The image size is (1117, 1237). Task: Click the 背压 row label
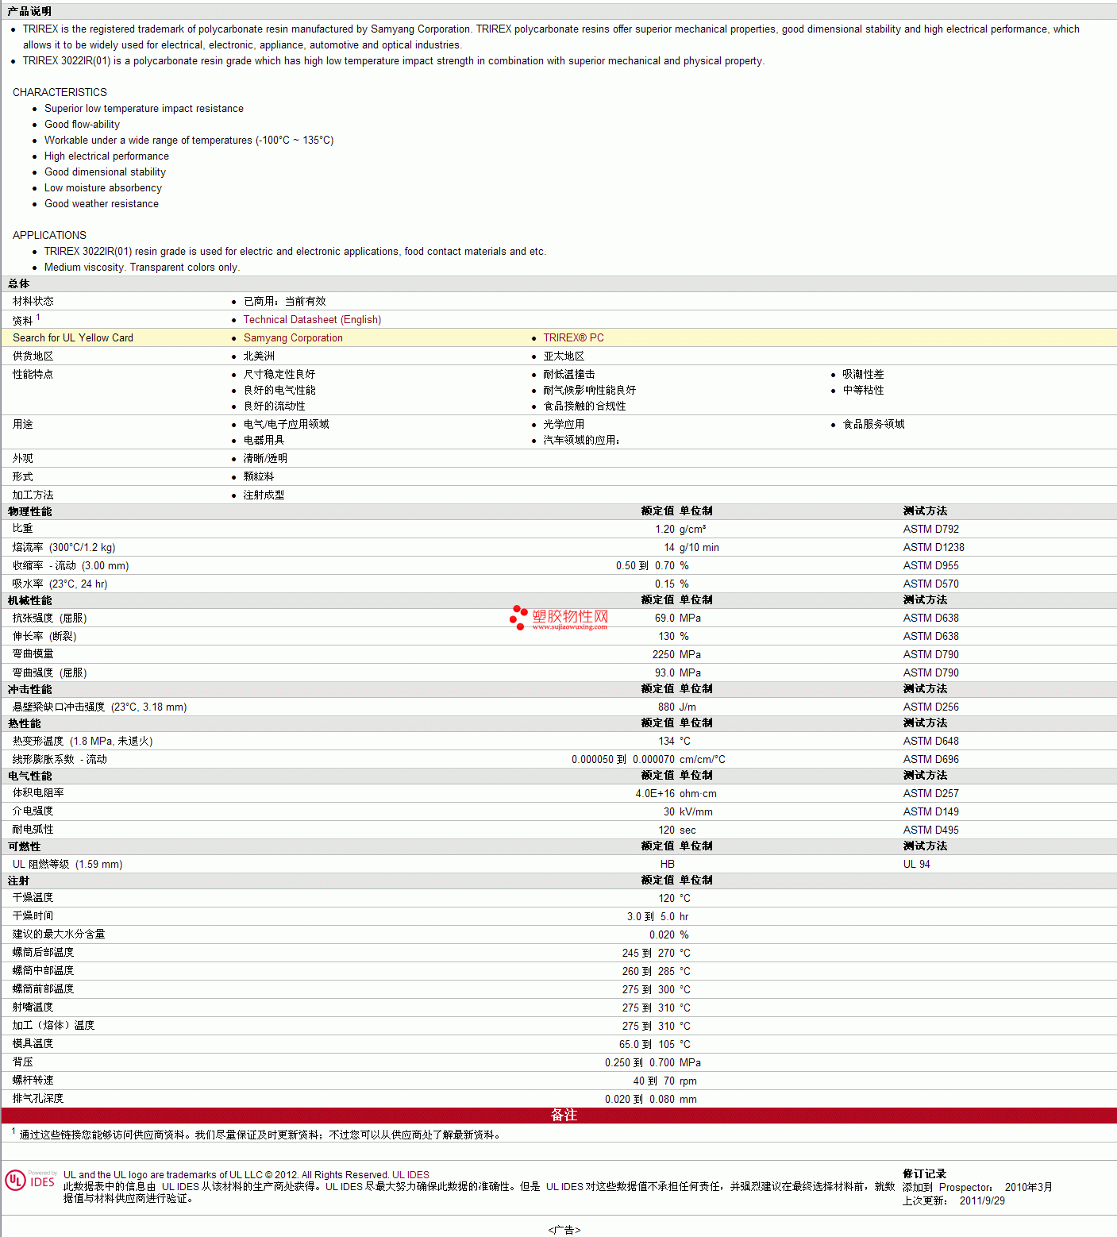[x=22, y=1062]
